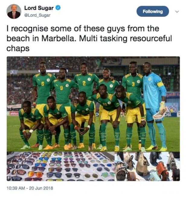Viewport: 186px width, 197px height.
Task: Open the handbags photo
Action: (x=147, y=166)
